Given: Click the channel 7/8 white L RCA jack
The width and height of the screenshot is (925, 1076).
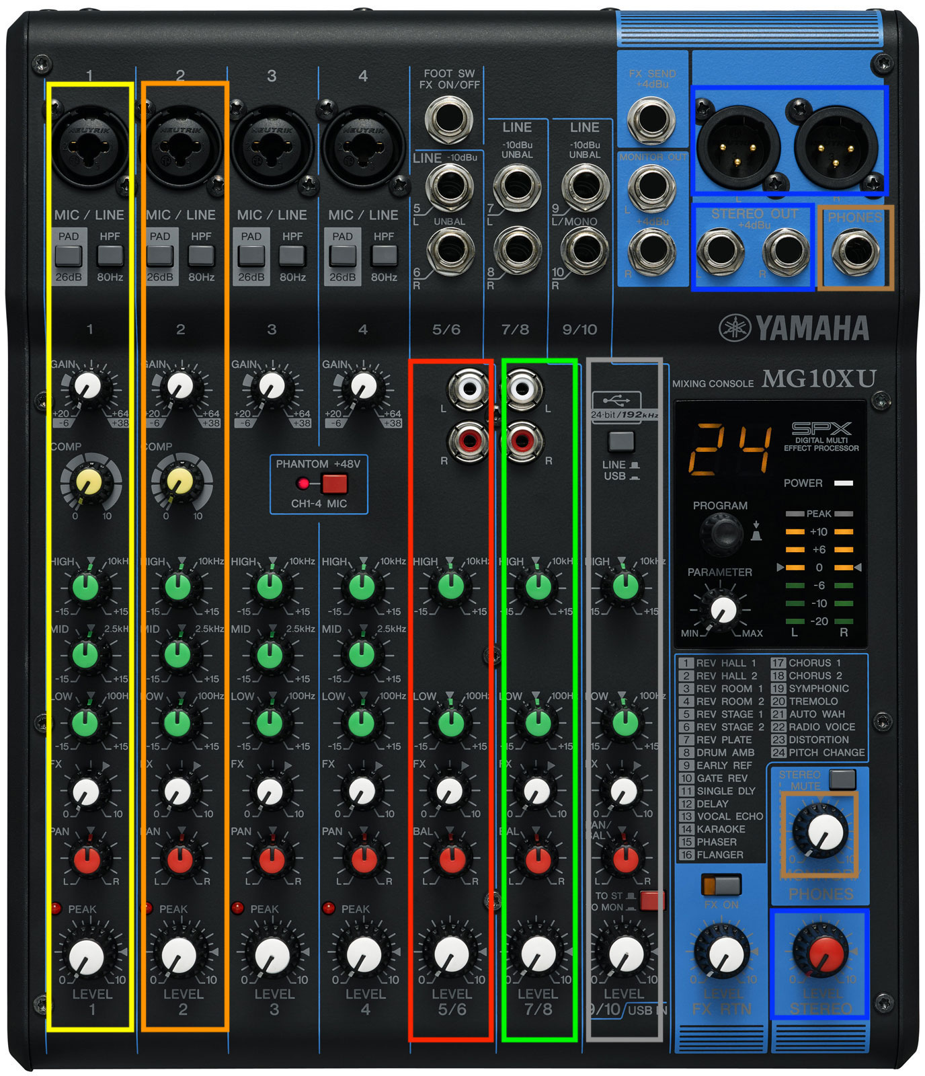Looking at the screenshot, I should click(x=522, y=388).
